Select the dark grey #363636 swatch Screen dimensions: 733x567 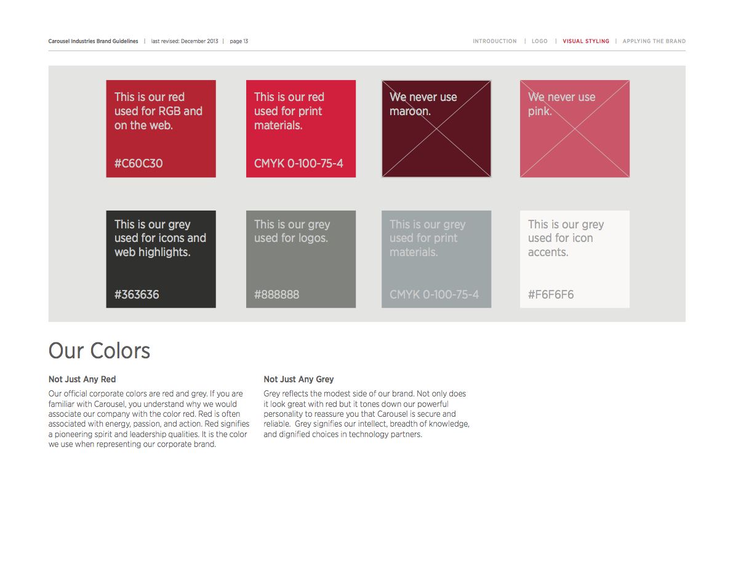click(x=161, y=259)
